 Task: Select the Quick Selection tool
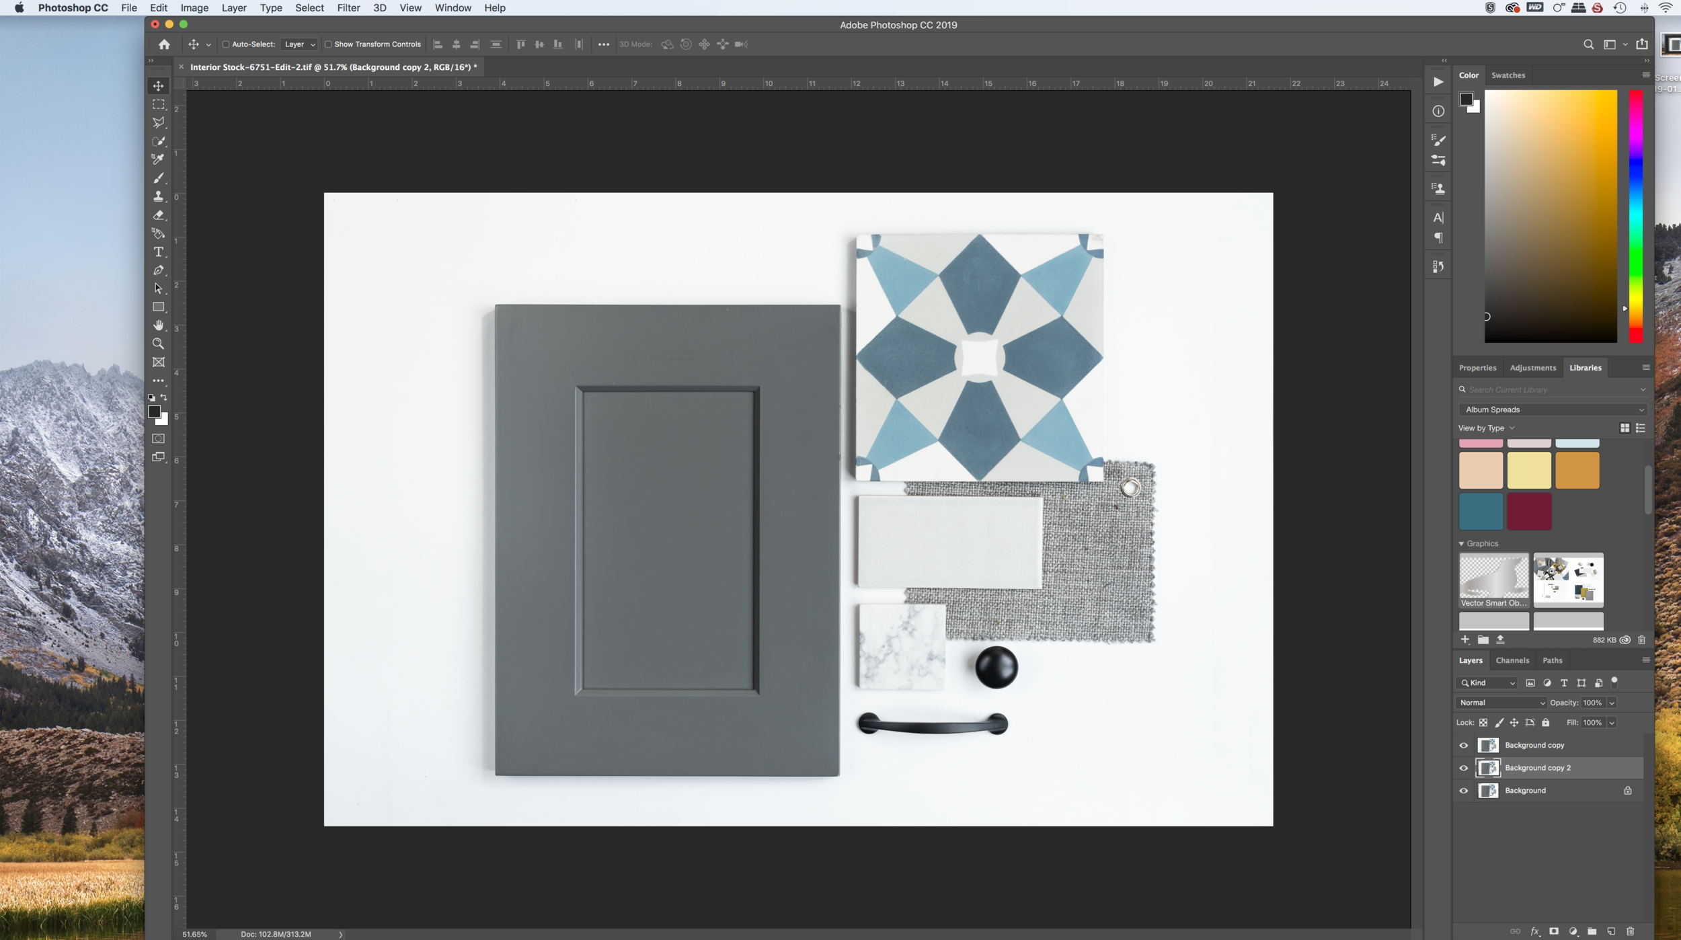(x=158, y=141)
